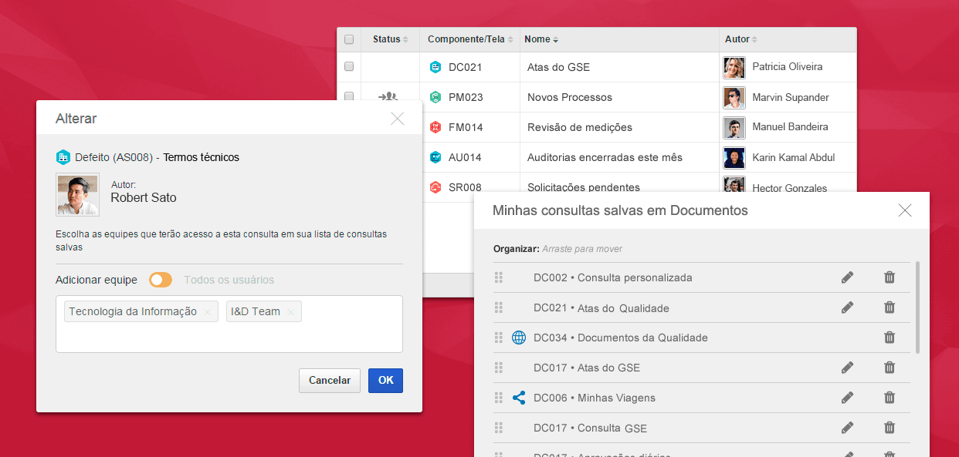This screenshot has height=457, width=959.
Task: Click the Cancelar button
Action: (330, 381)
